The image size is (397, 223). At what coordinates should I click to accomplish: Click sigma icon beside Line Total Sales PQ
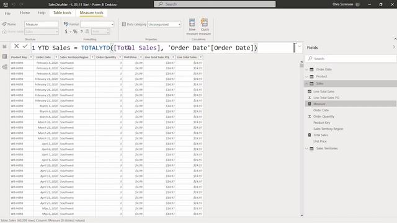(310, 98)
